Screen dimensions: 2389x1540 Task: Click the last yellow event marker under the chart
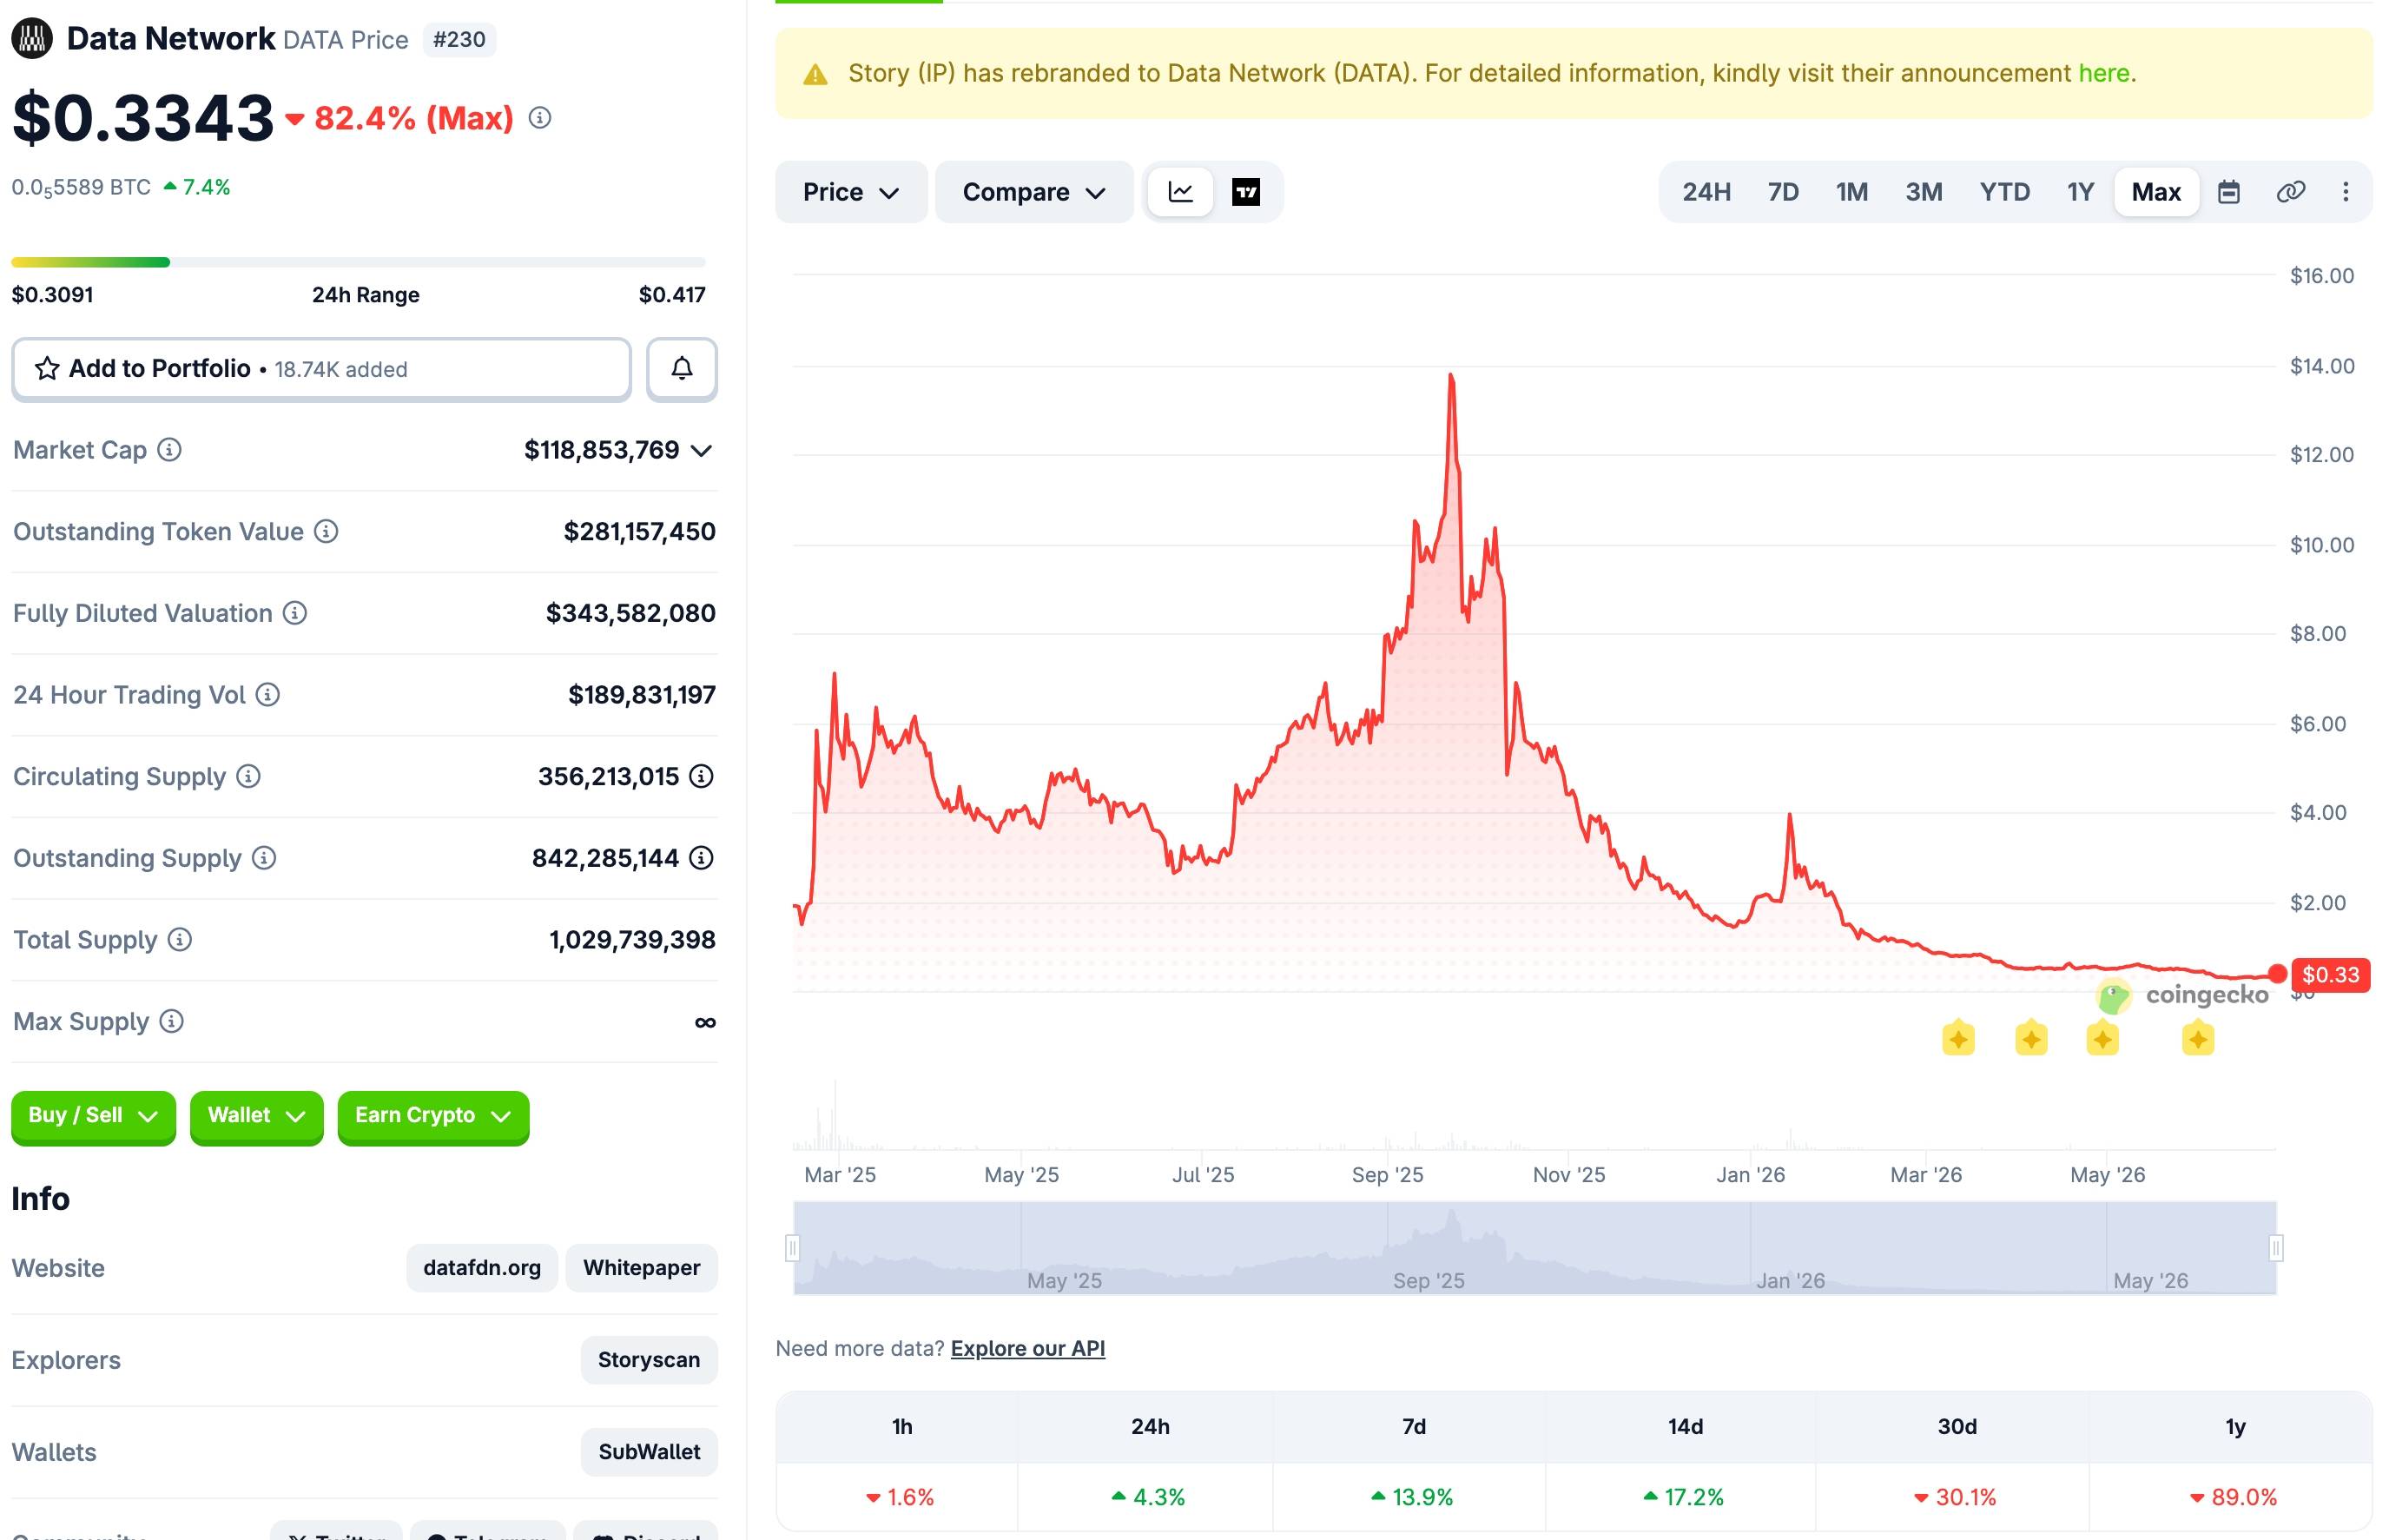pos(2197,1039)
